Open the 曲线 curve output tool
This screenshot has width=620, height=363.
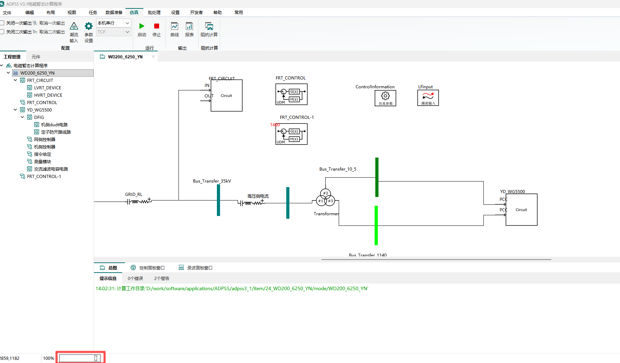[175, 26]
